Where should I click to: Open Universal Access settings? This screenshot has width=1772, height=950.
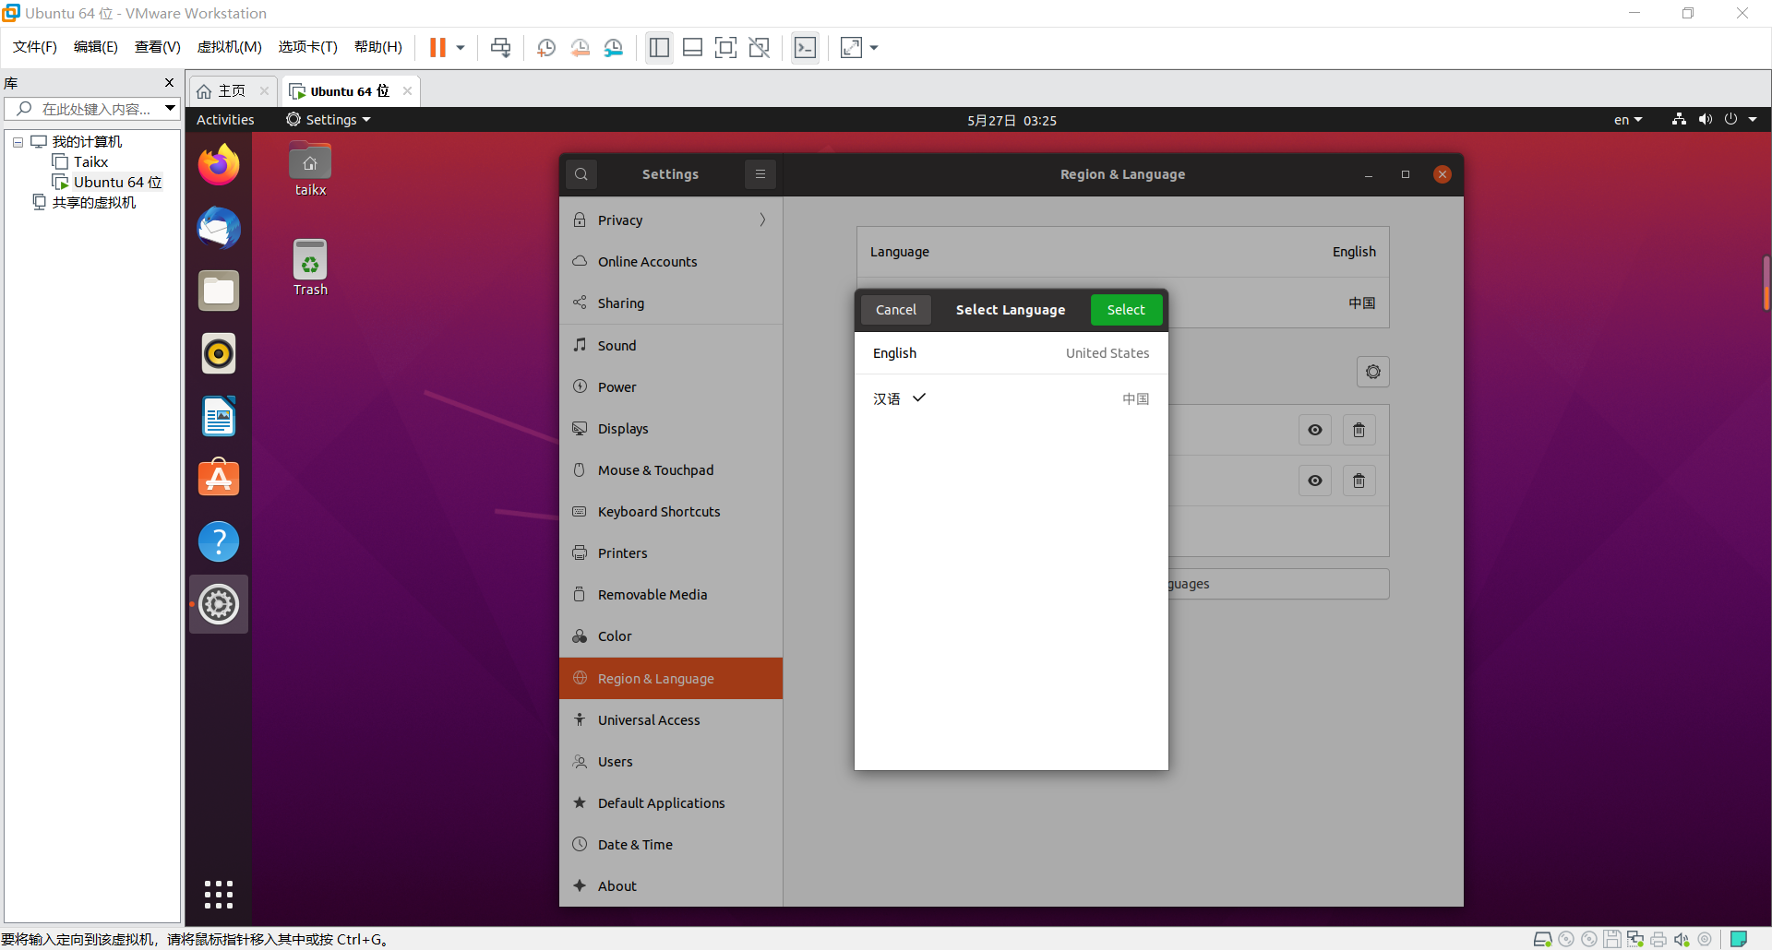point(671,719)
